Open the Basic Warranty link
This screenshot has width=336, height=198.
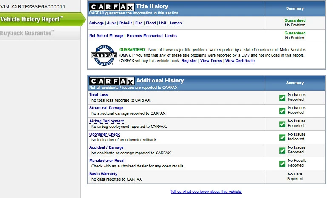point(103,174)
